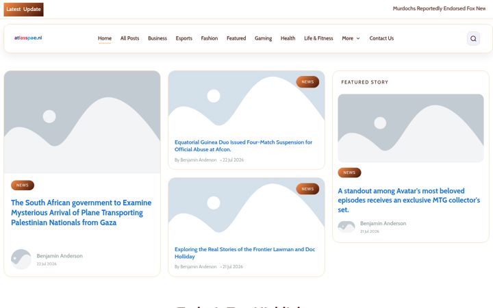Go to Life & Fitness section
The image size is (493, 308).
point(318,38)
